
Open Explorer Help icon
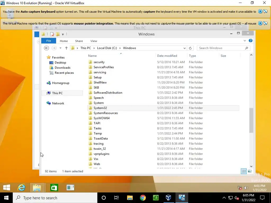tap(251, 41)
